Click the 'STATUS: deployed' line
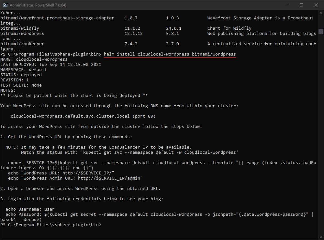 [x=21, y=75]
